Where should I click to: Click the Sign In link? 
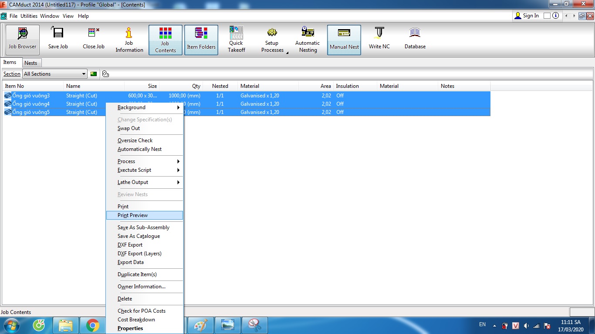[x=531, y=16]
